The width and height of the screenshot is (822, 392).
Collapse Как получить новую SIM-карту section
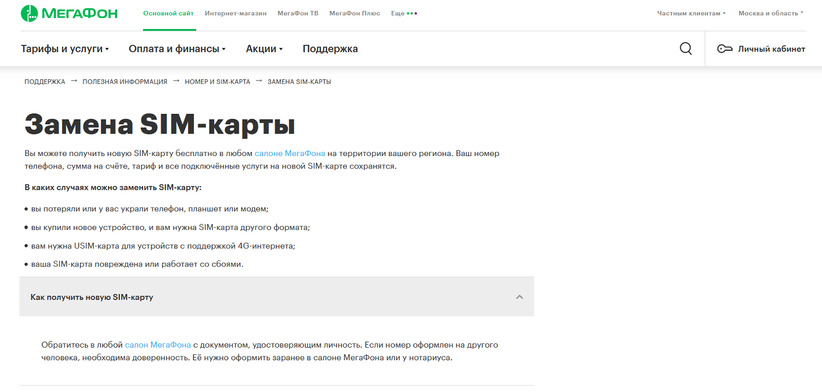click(277, 297)
